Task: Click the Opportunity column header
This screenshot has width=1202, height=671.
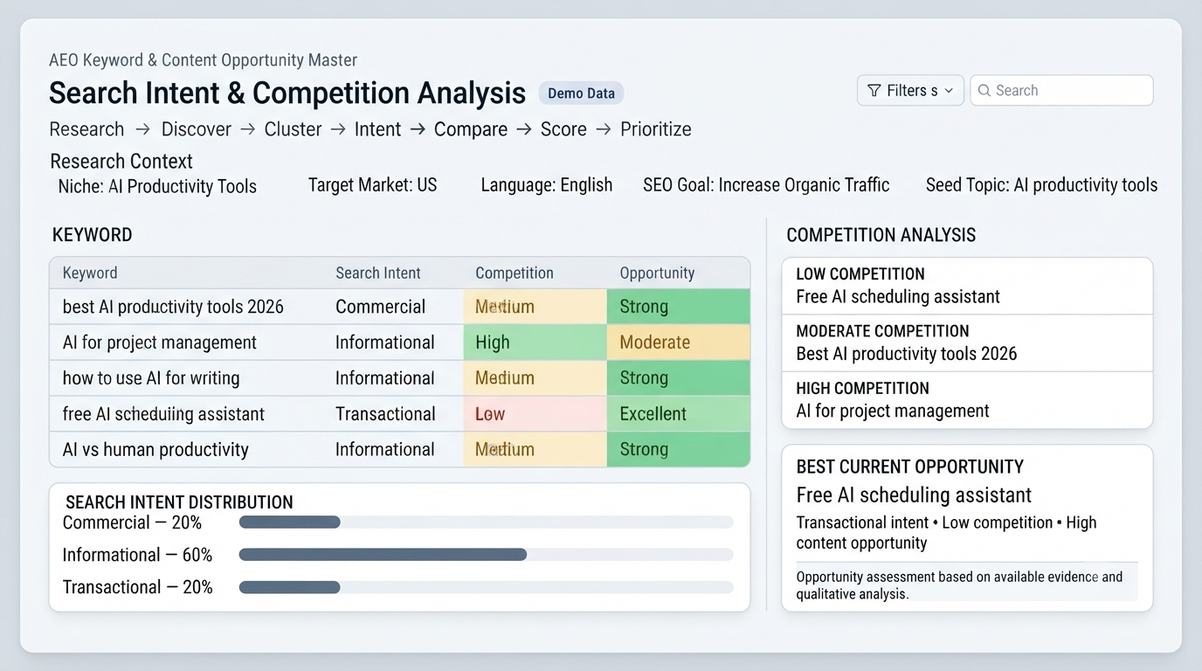Action: coord(657,273)
